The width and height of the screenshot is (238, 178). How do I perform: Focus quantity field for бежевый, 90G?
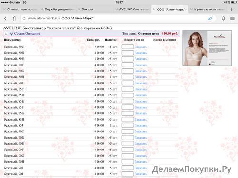(128, 156)
